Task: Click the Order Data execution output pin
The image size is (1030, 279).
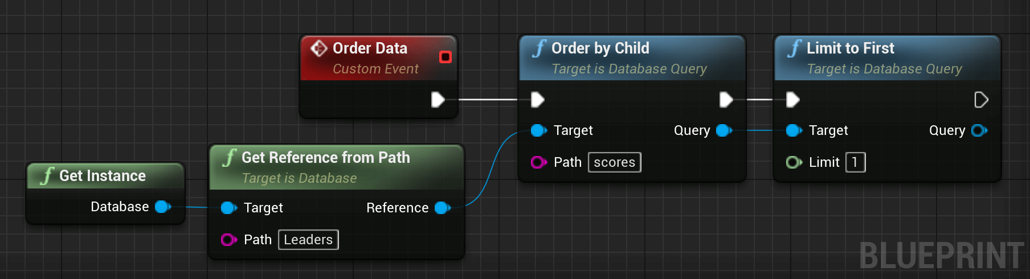Action: (x=438, y=100)
